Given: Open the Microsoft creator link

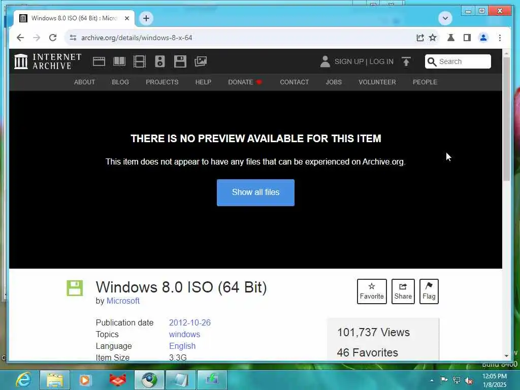Looking at the screenshot, I should tap(123, 301).
